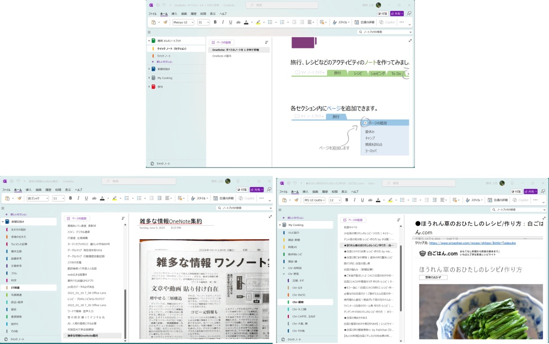Toggle Italic in the top OneNote window

click(x=223, y=22)
